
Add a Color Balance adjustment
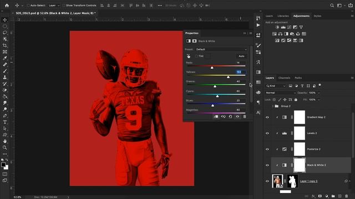[280, 34]
